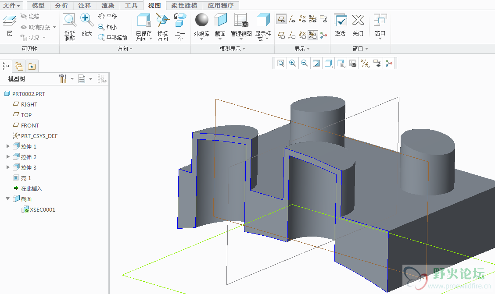This screenshot has width=495, height=294.
Task: Switch to the 柔性建模 ribbon tab
Action: (184, 5)
